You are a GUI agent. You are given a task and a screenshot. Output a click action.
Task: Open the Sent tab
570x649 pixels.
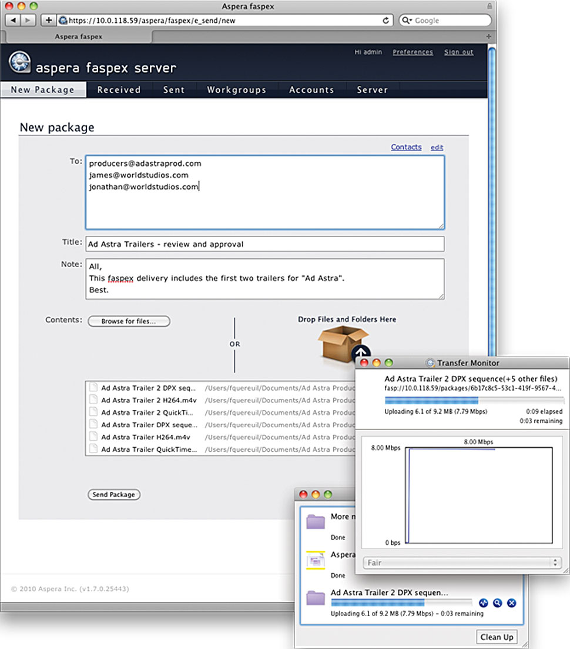pyautogui.click(x=174, y=90)
